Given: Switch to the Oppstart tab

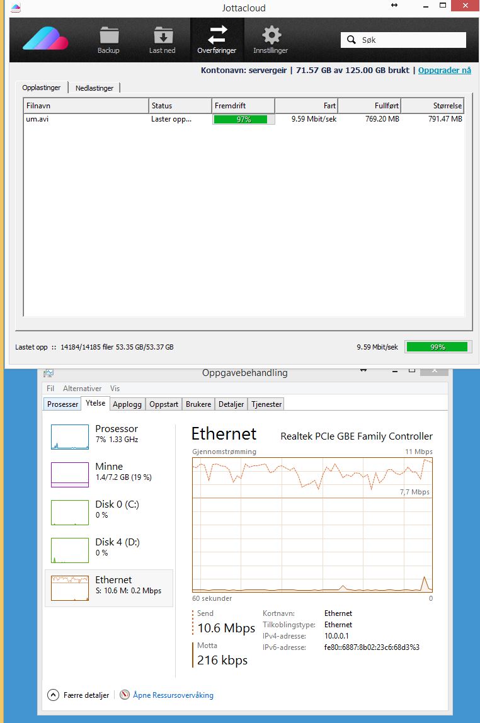Looking at the screenshot, I should pyautogui.click(x=164, y=404).
